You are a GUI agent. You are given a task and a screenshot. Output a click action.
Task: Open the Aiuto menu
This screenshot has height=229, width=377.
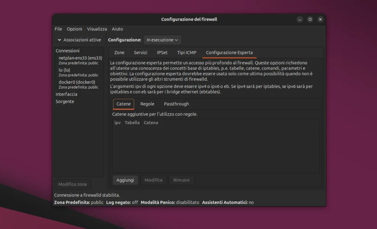click(x=117, y=29)
